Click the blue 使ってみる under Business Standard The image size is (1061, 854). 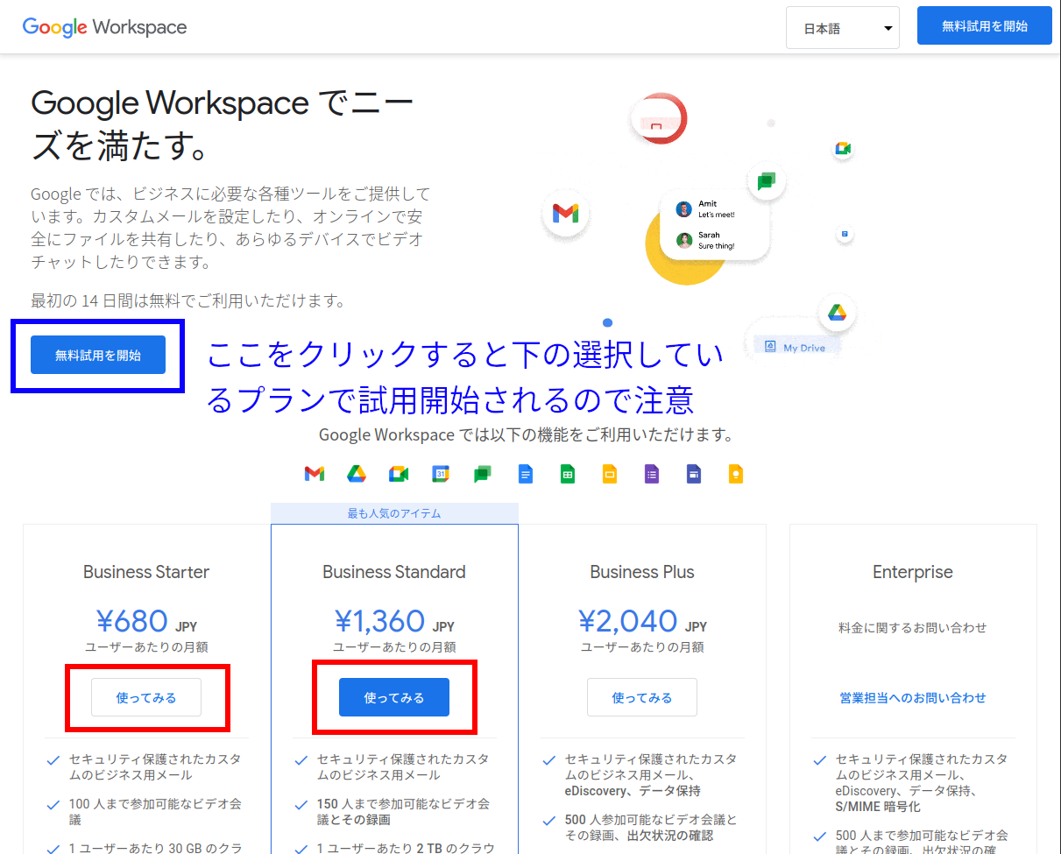pos(394,697)
